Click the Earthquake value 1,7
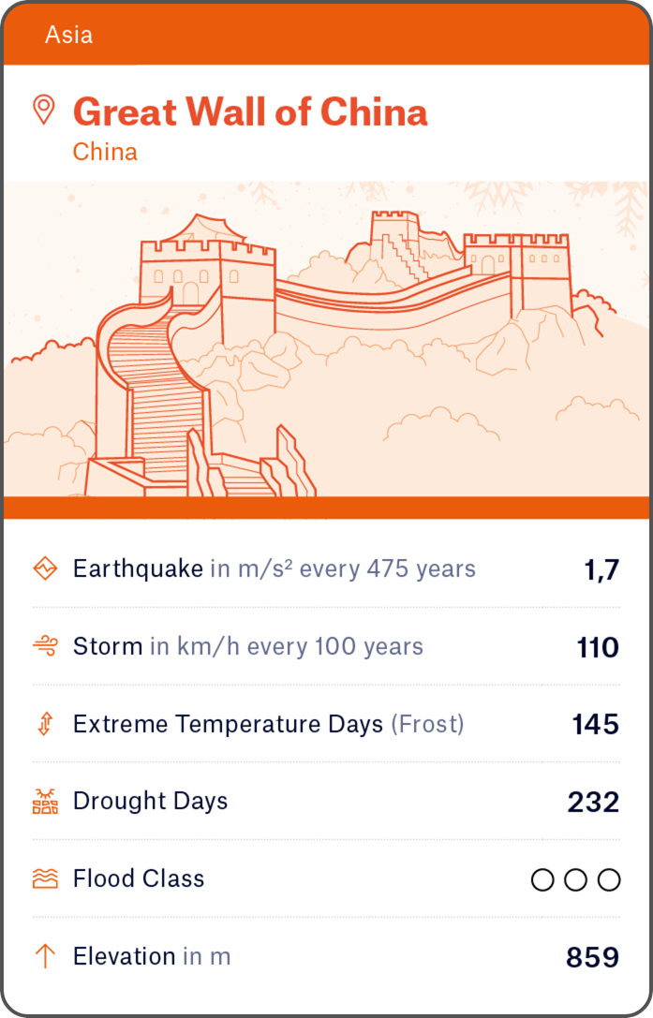The width and height of the screenshot is (653, 1018). point(599,569)
